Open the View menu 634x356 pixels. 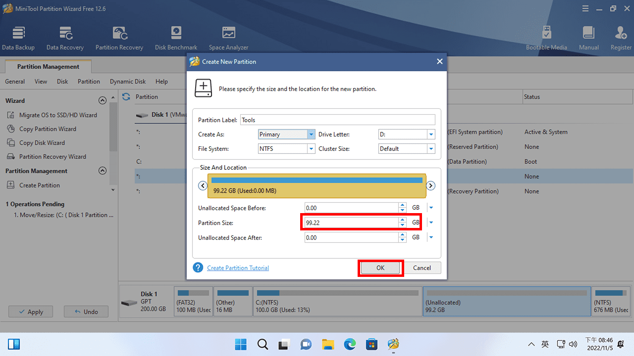coord(41,81)
